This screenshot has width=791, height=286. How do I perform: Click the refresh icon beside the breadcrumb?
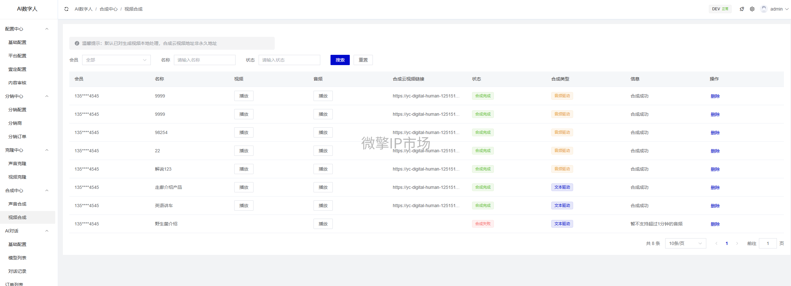(66, 9)
